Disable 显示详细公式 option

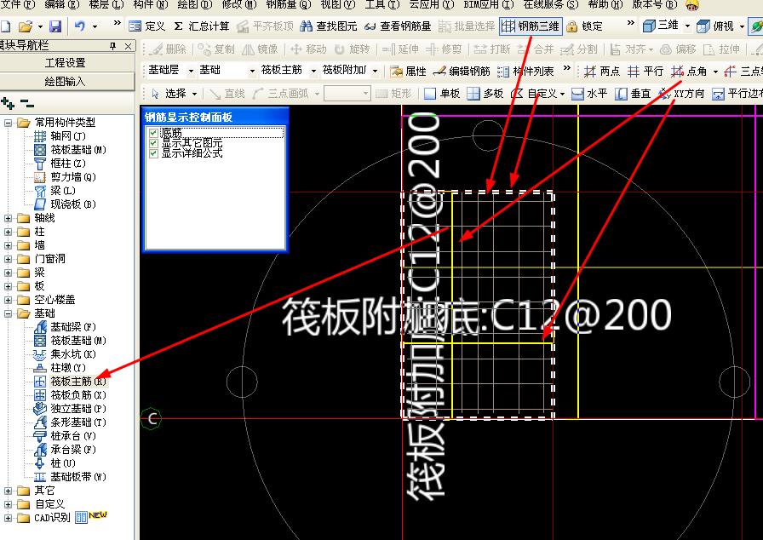(x=153, y=154)
